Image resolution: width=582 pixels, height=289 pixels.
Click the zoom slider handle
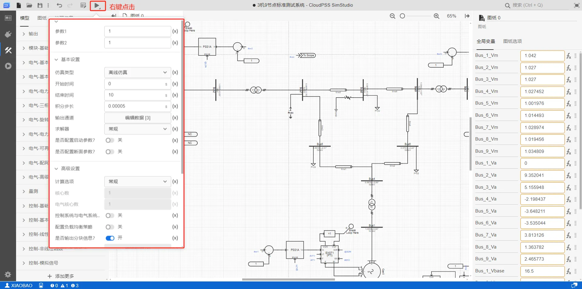402,16
